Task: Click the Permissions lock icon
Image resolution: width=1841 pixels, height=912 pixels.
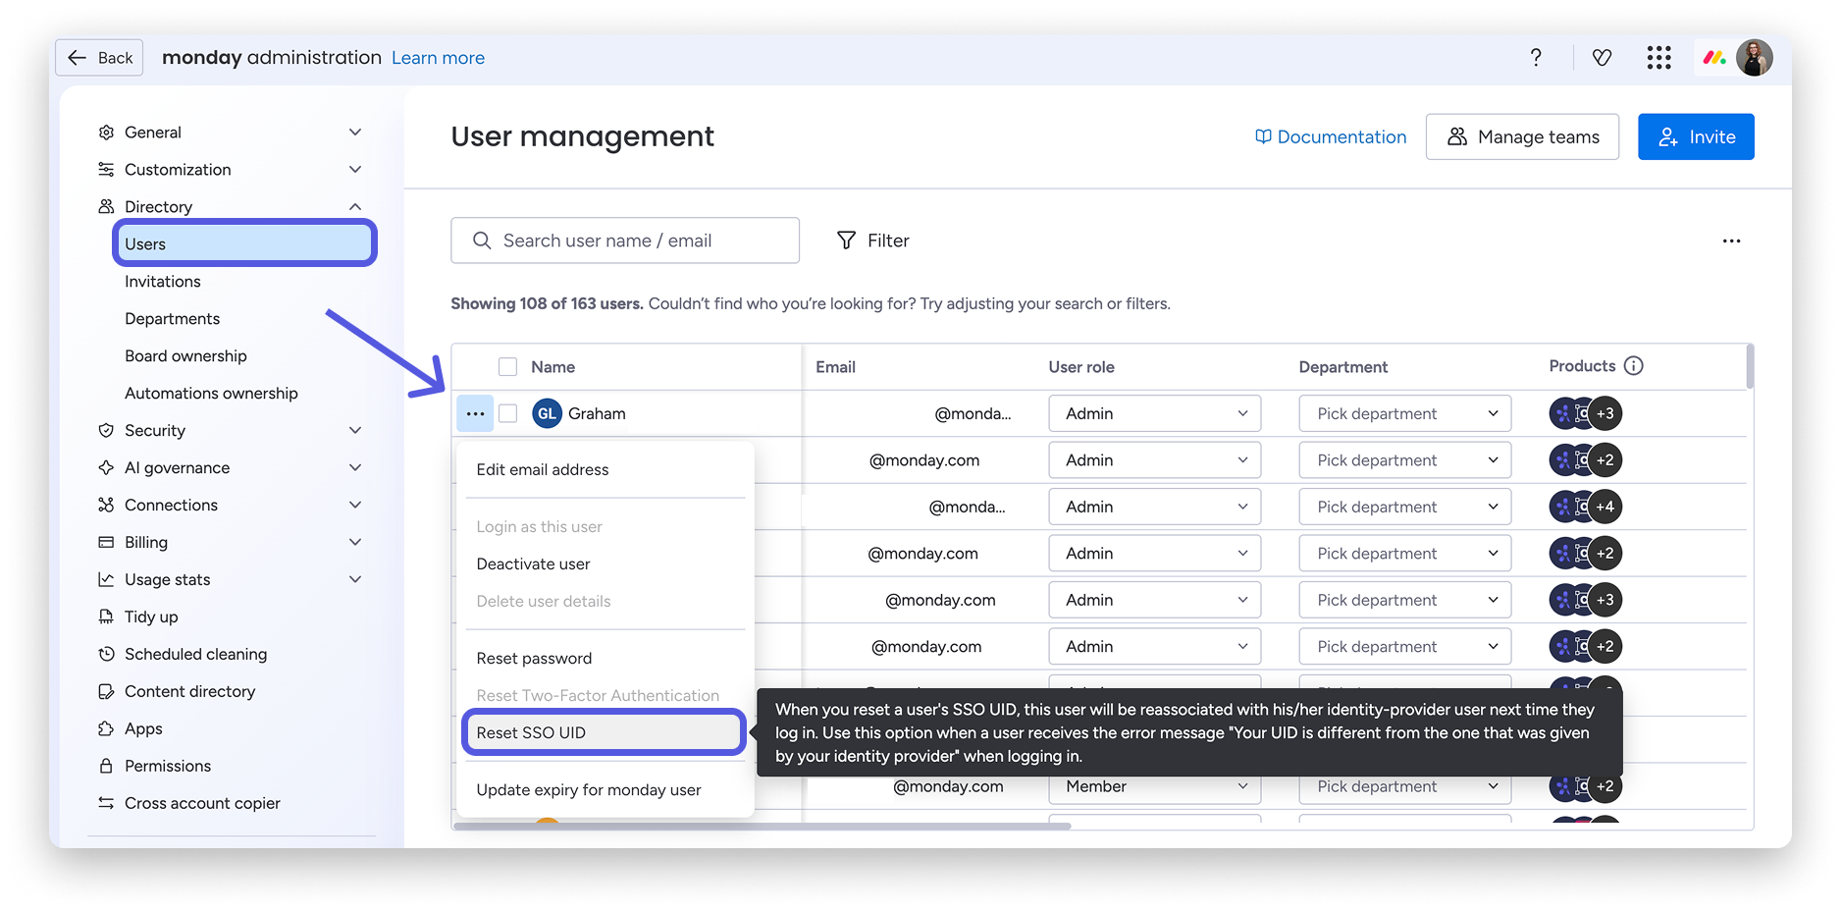Action: 106,767
